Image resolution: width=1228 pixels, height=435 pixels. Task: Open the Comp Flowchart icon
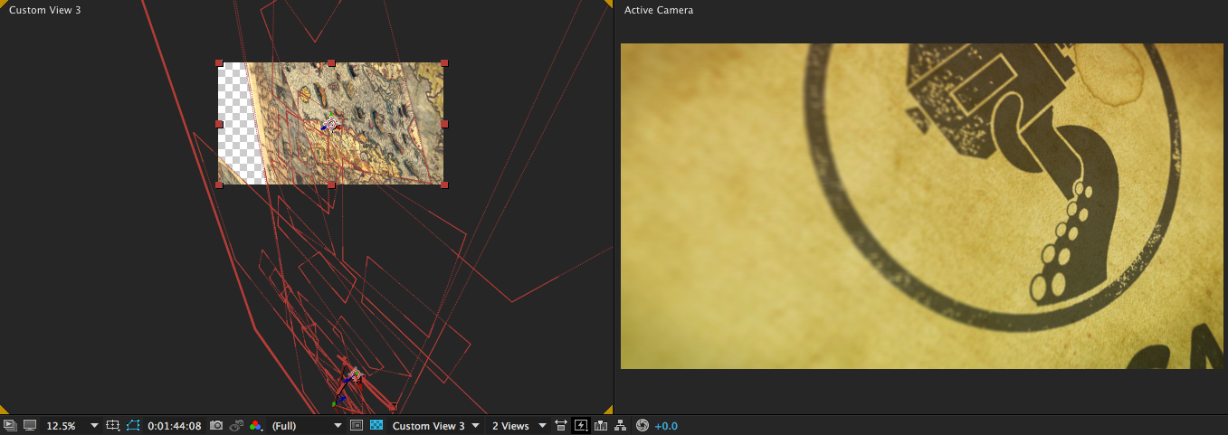621,425
